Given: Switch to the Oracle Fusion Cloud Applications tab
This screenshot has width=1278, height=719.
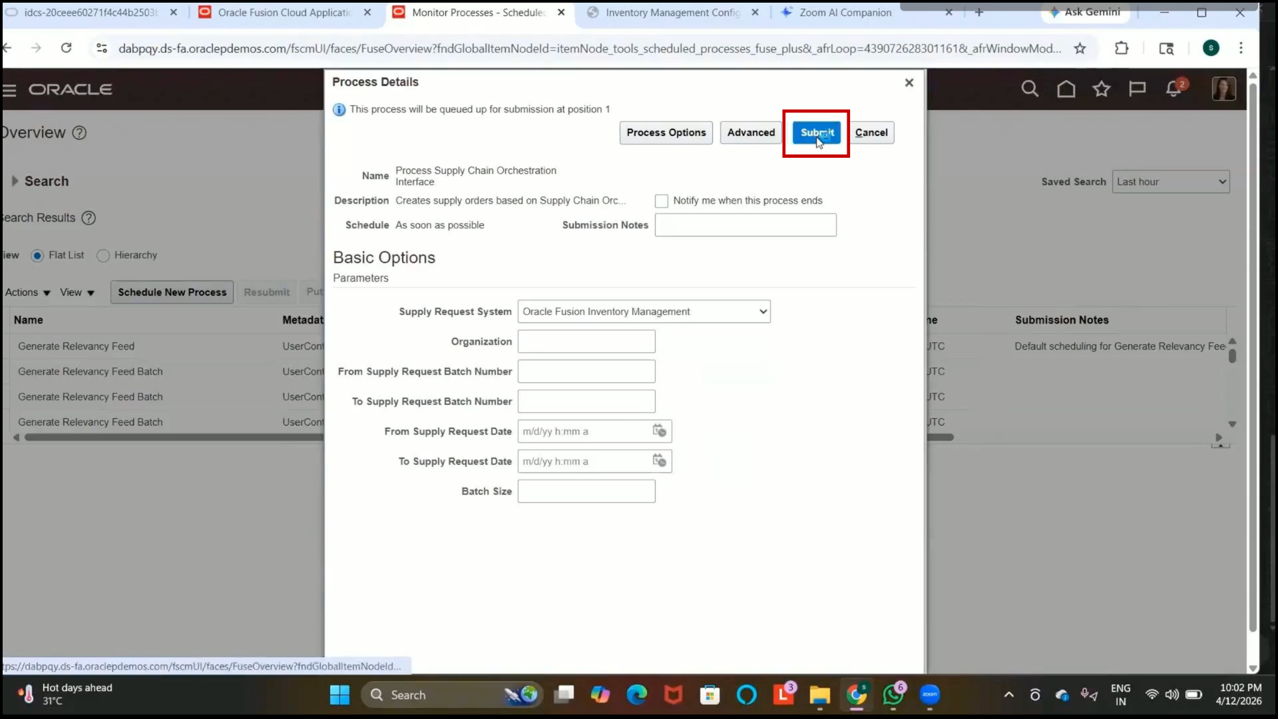Looking at the screenshot, I should [286, 13].
